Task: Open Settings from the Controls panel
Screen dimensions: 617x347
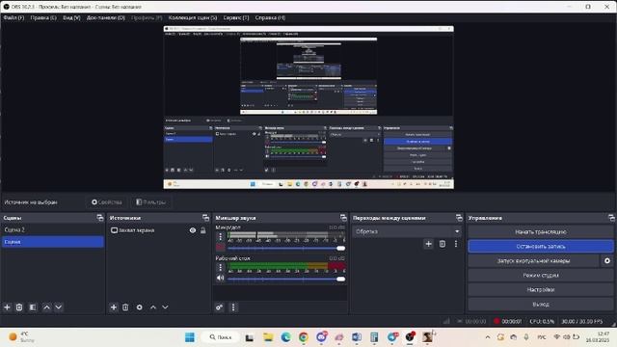Action: click(x=541, y=289)
